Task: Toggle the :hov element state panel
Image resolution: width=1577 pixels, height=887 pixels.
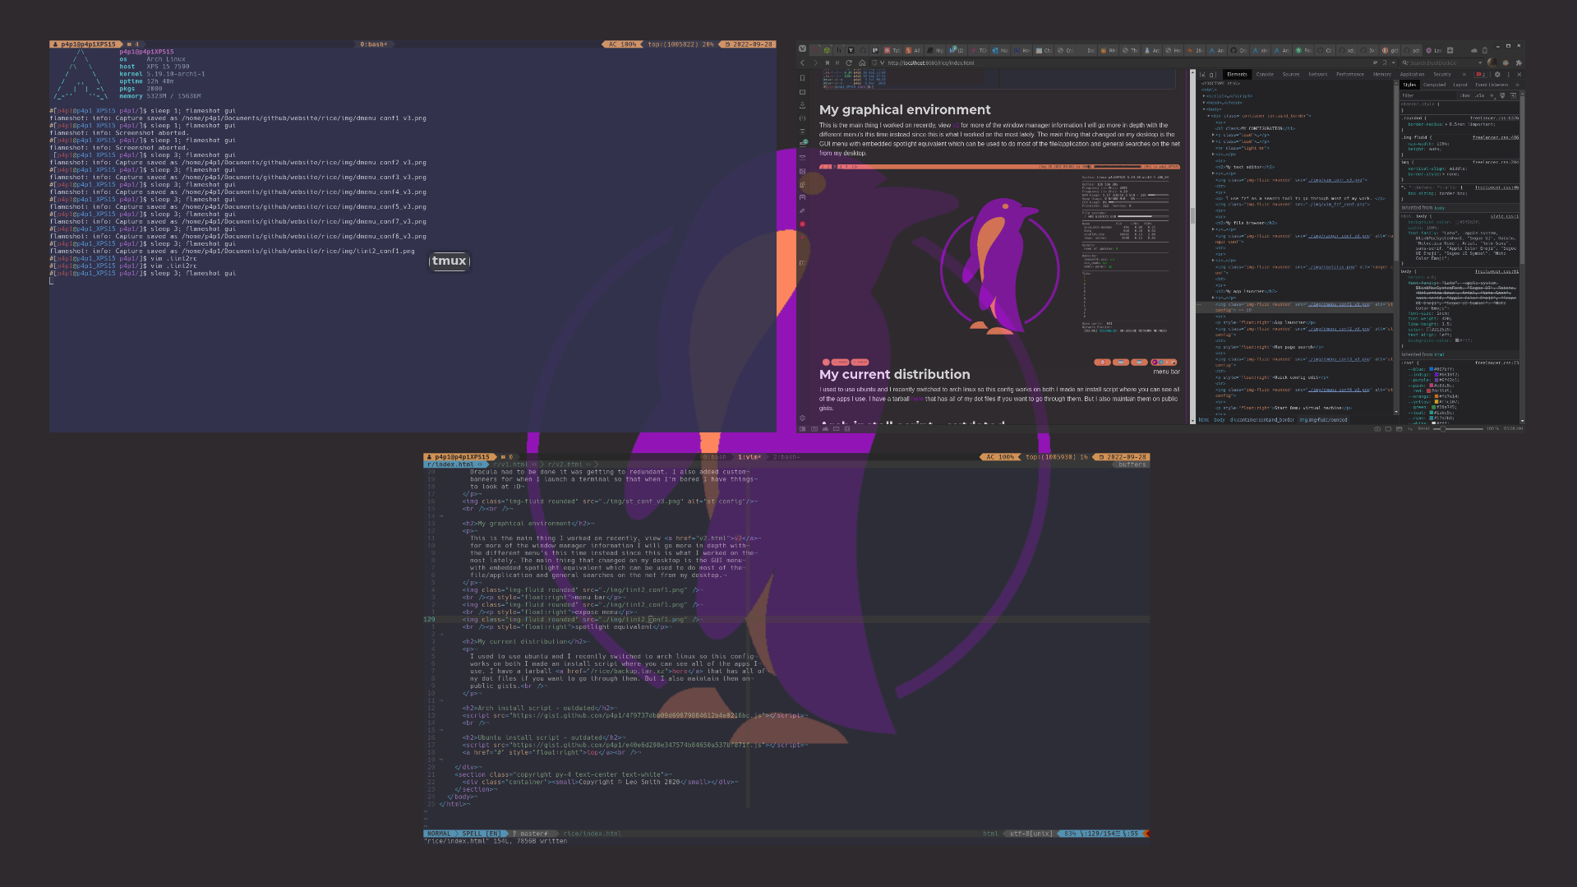Action: (1465, 95)
